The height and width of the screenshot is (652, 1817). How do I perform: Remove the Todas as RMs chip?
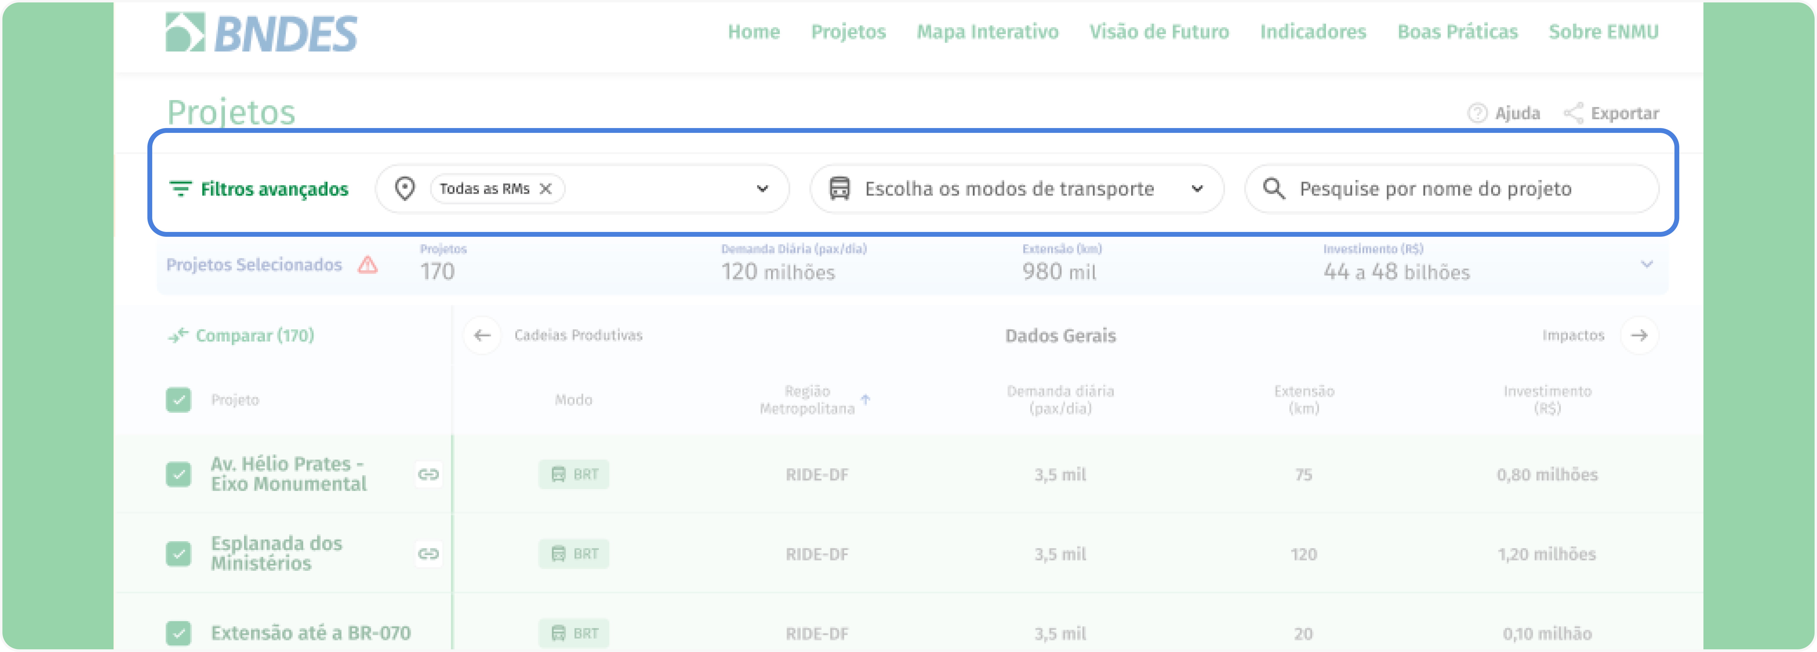click(545, 188)
